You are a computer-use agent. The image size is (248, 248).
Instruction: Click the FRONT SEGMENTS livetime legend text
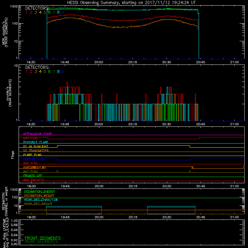click(x=43, y=238)
